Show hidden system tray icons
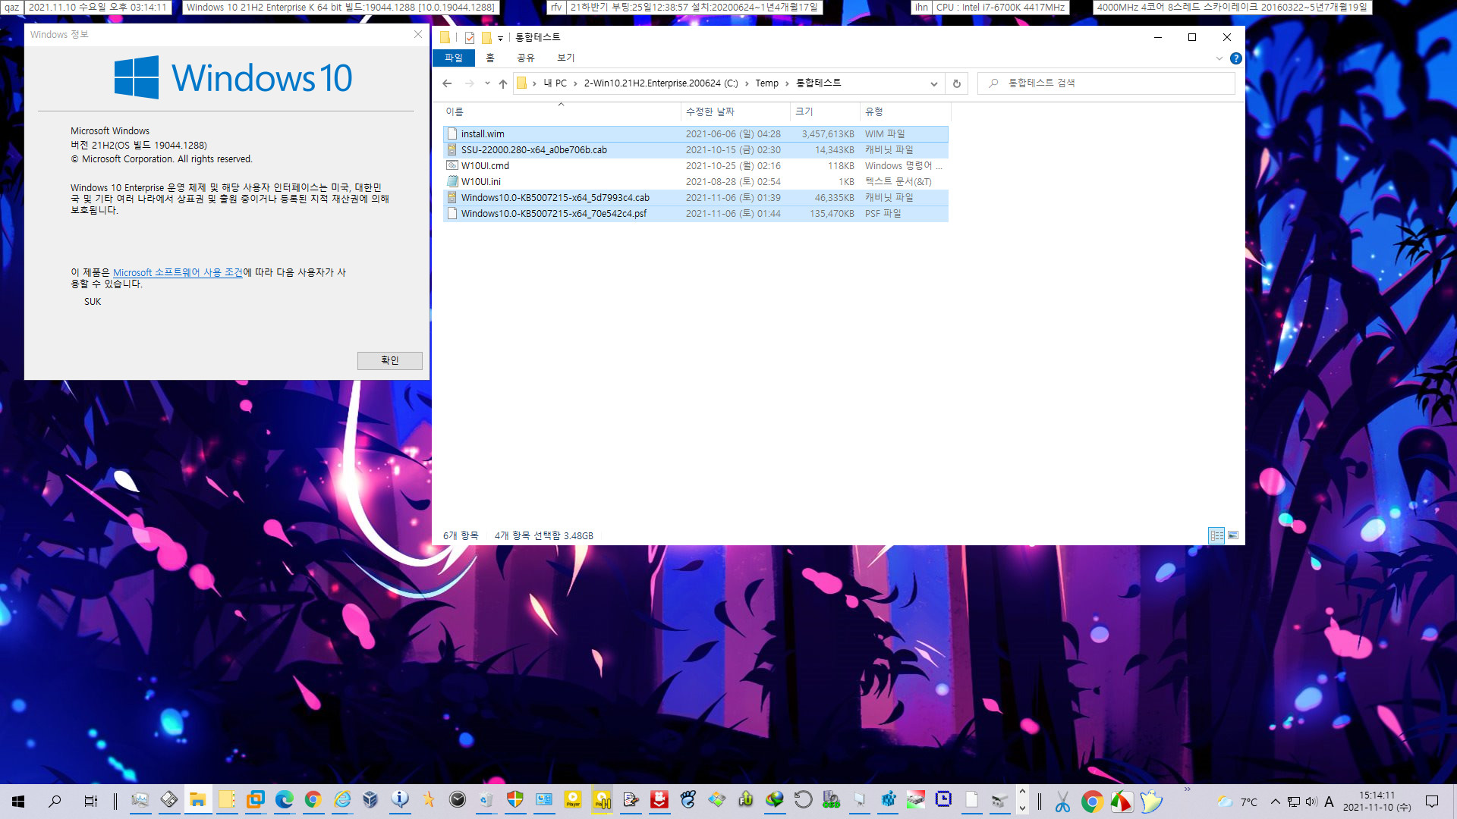Image resolution: width=1457 pixels, height=819 pixels. click(1276, 802)
